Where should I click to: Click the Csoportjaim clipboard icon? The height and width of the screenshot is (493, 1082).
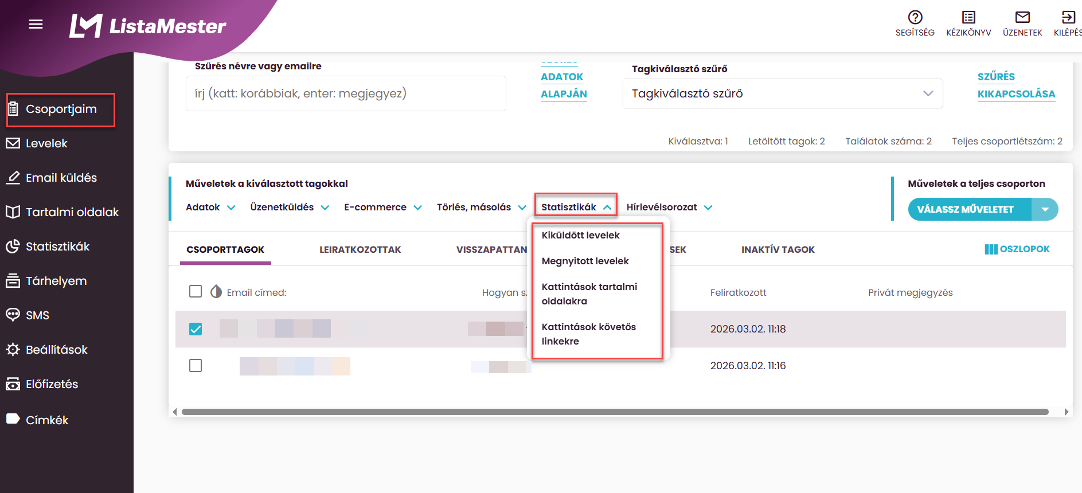[x=13, y=109]
